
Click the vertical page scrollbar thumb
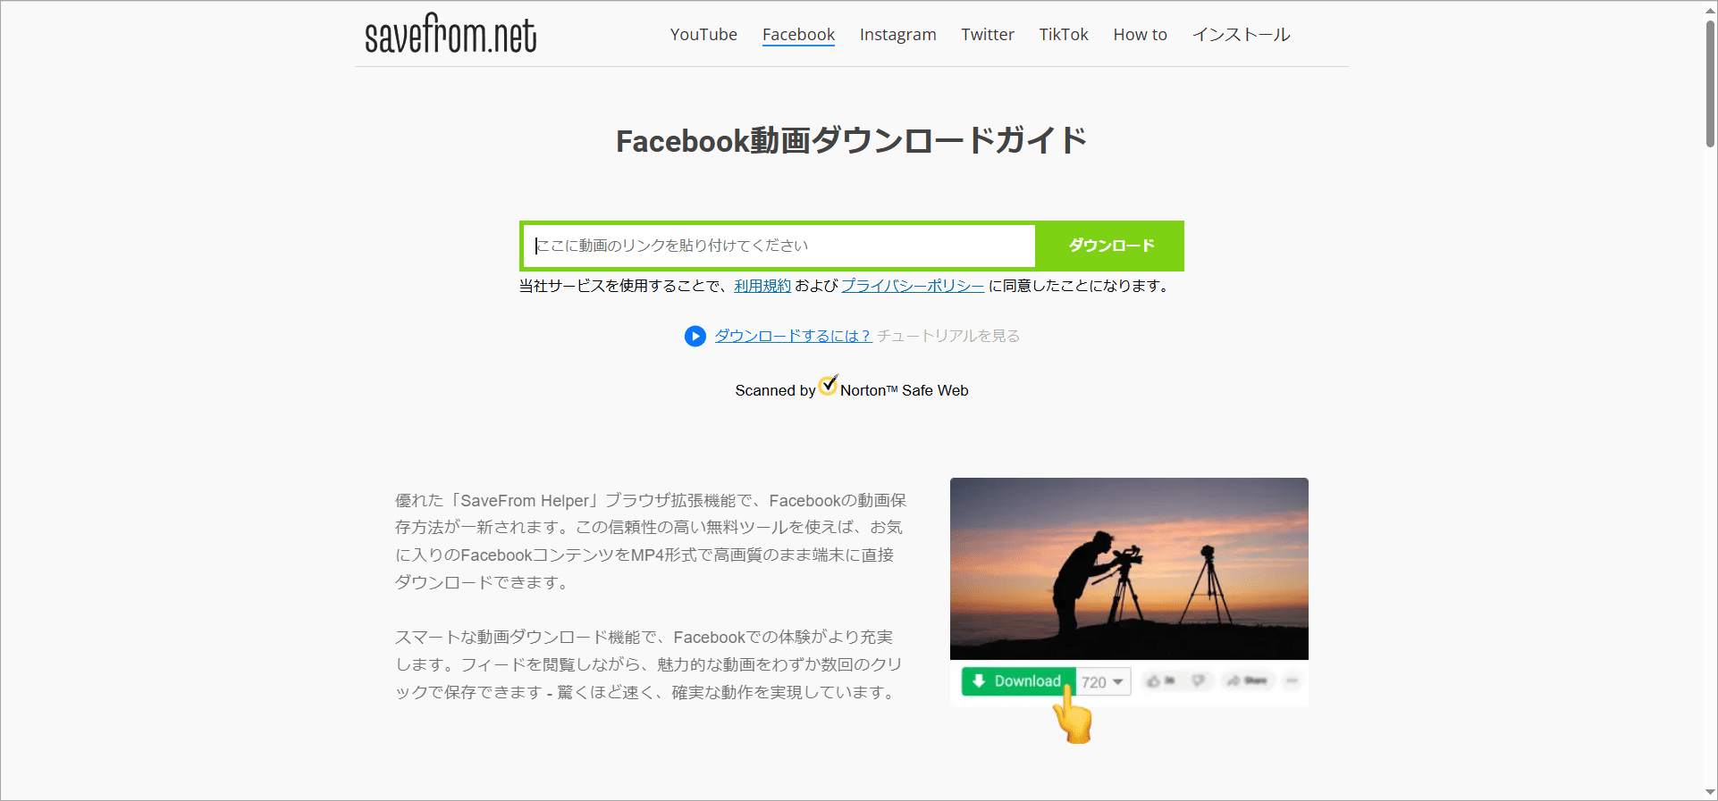click(1710, 82)
